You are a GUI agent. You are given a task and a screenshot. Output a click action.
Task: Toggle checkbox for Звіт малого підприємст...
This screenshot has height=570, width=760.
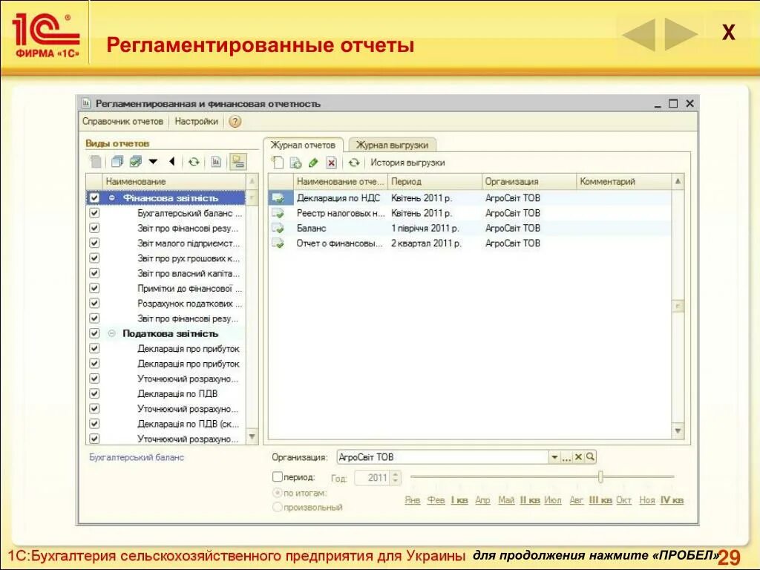pos(94,243)
